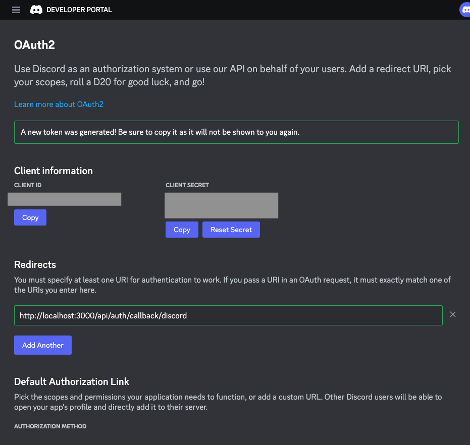Click the OAuth2 page heading
This screenshot has width=470, height=445.
coord(34,45)
